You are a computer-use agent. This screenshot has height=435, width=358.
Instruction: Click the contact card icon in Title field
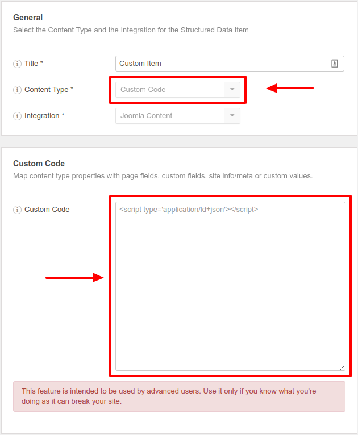click(x=335, y=64)
